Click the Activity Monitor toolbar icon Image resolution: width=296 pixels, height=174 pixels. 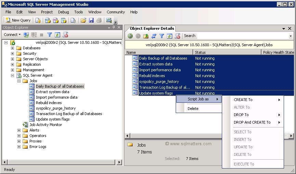[x=109, y=20]
